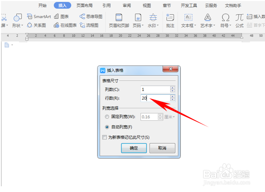Increase the column count with up arrow
The width and height of the screenshot is (265, 192).
coord(173,88)
